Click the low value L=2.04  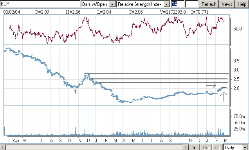[104, 12]
